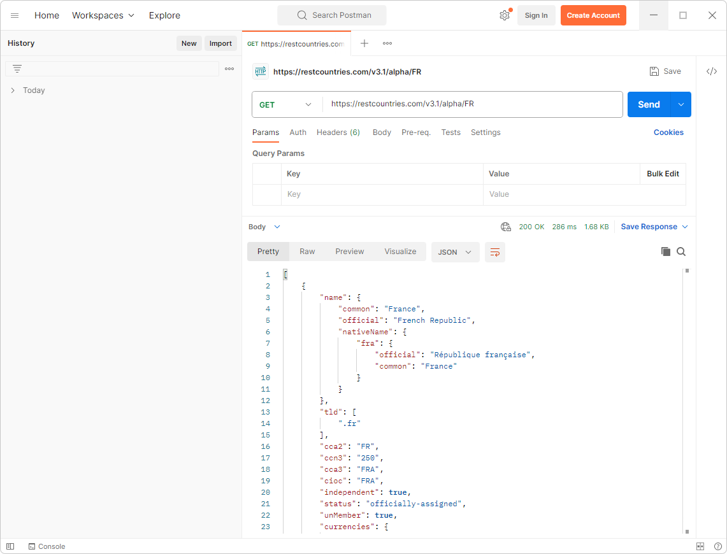This screenshot has height=554, width=727.
Task: Open the response Body dropdown
Action: 264,227
